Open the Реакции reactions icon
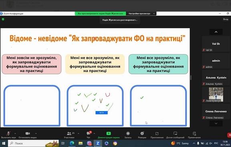 [142, 133]
